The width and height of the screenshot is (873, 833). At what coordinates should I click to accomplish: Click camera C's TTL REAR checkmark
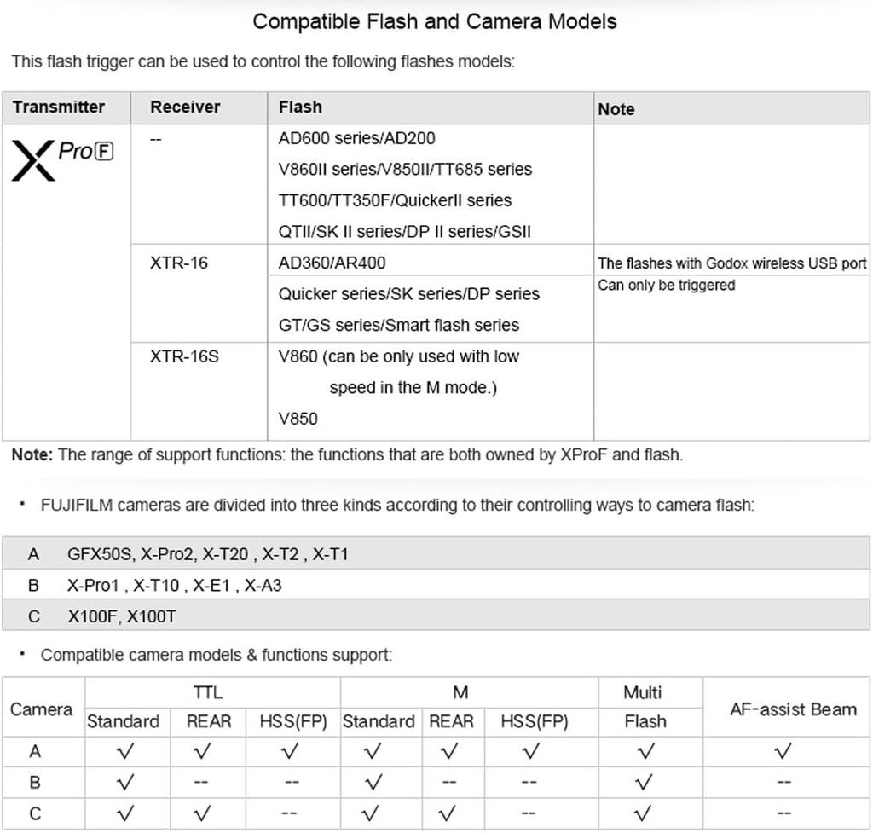[202, 814]
